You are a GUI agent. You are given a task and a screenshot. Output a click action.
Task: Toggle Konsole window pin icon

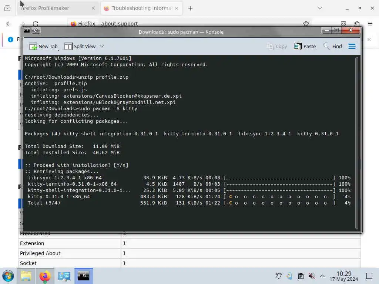(36, 30)
